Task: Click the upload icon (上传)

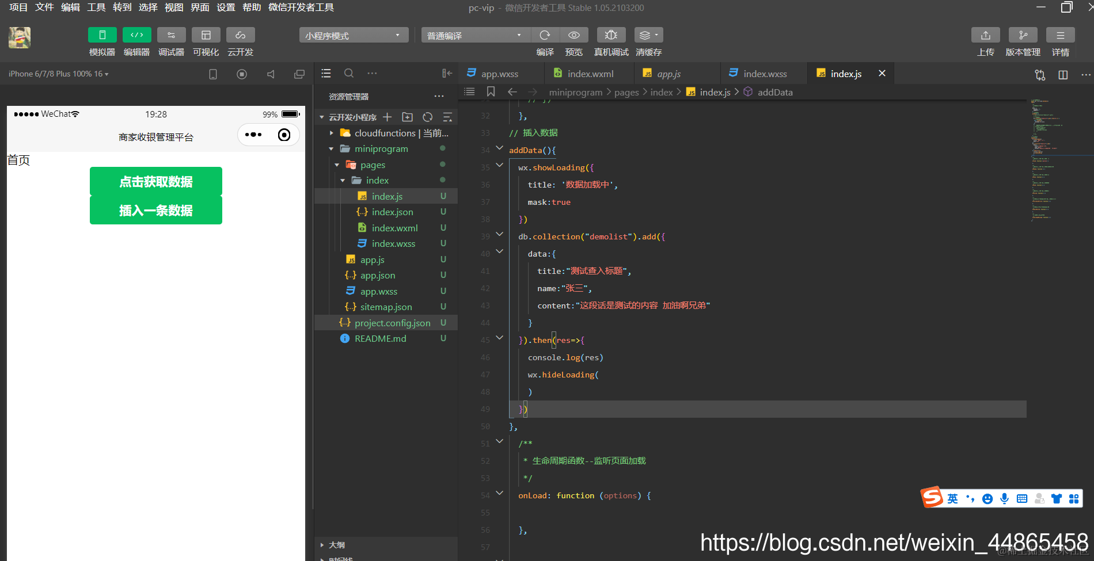Action: pos(985,35)
